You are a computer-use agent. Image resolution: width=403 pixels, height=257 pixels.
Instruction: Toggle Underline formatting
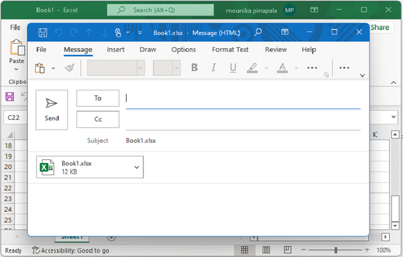[233, 68]
